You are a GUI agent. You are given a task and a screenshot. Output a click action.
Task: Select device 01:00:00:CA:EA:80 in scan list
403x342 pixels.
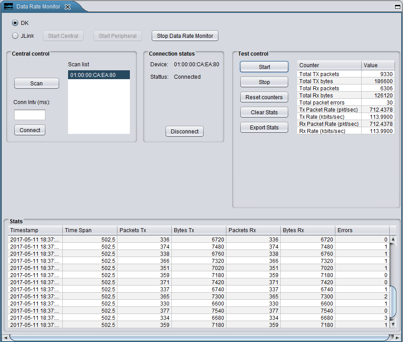[99, 75]
